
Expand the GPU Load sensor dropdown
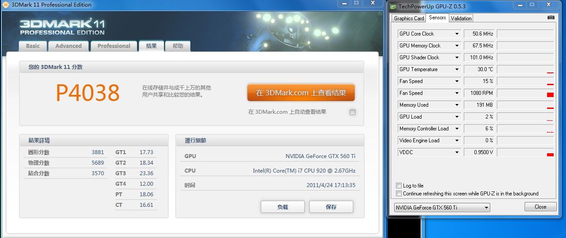(457, 117)
